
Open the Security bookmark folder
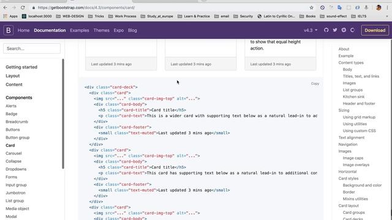(243, 16)
